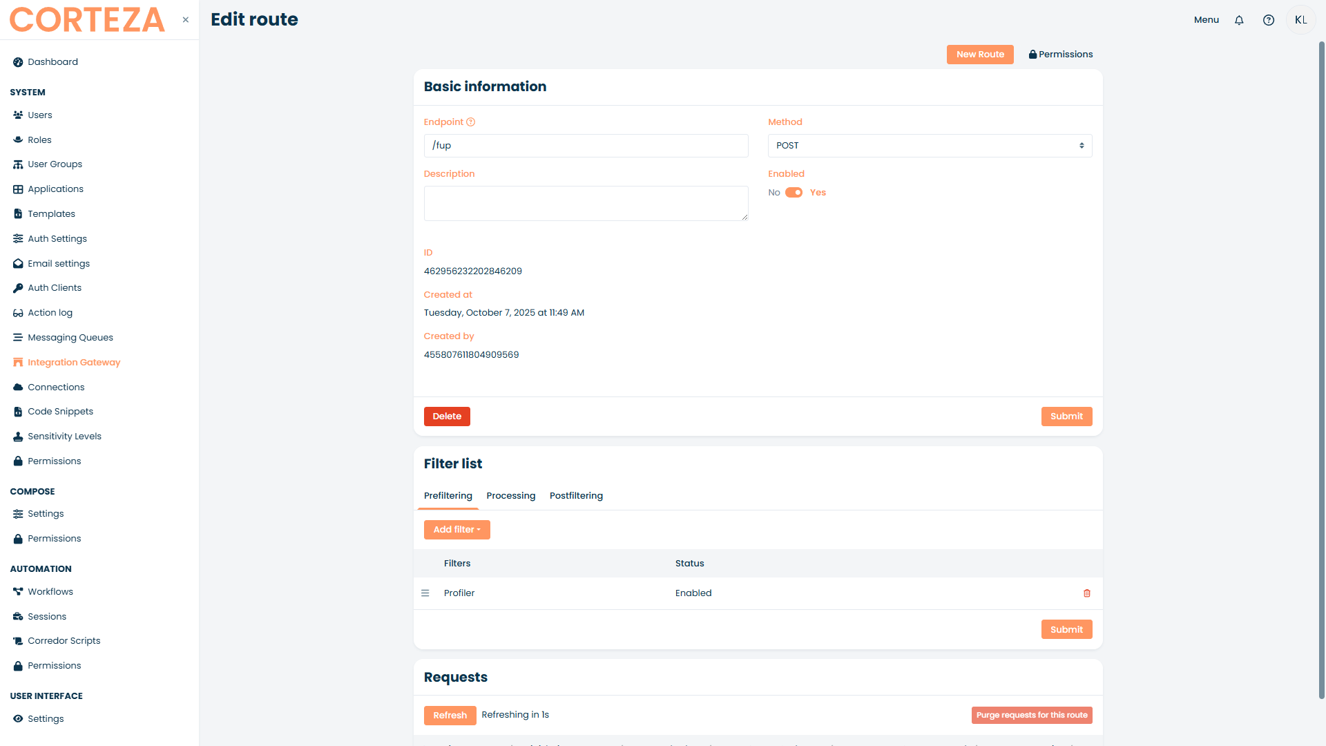This screenshot has width=1326, height=746.
Task: Click the red Delete button
Action: click(x=447, y=417)
